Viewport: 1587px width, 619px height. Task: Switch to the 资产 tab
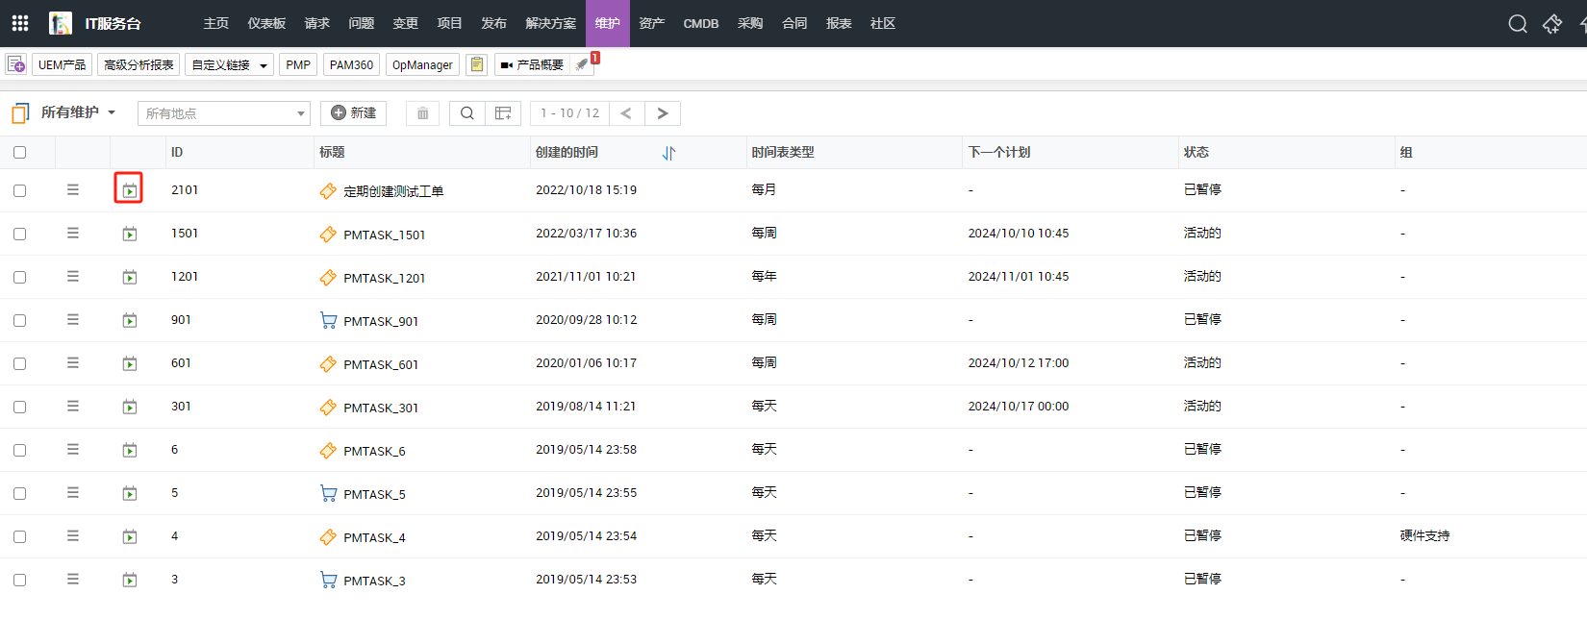pyautogui.click(x=651, y=23)
